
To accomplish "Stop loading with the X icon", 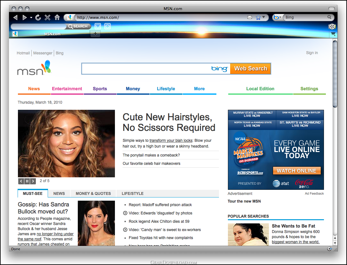I will click(x=47, y=17).
